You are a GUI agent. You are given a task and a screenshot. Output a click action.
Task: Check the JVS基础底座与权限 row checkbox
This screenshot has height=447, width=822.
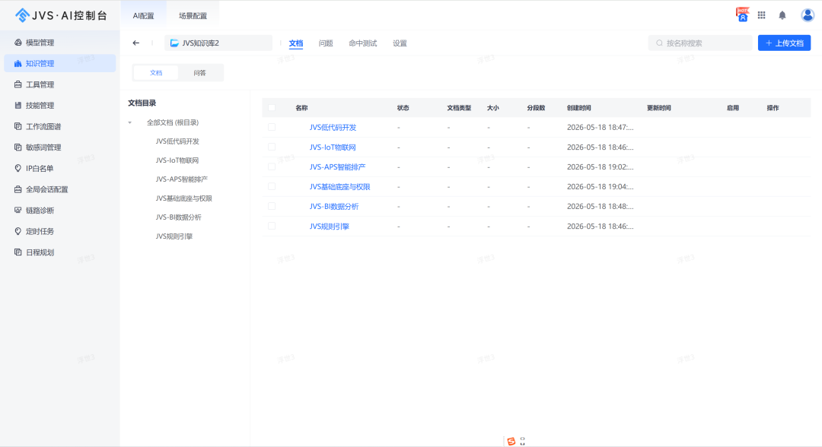point(272,186)
